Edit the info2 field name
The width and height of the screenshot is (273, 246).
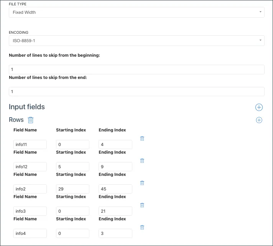30,189
